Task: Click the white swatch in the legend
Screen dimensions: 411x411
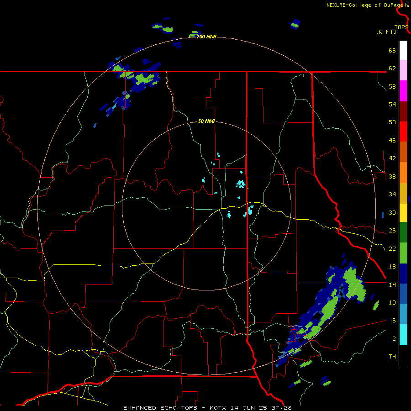Action: pyautogui.click(x=403, y=50)
